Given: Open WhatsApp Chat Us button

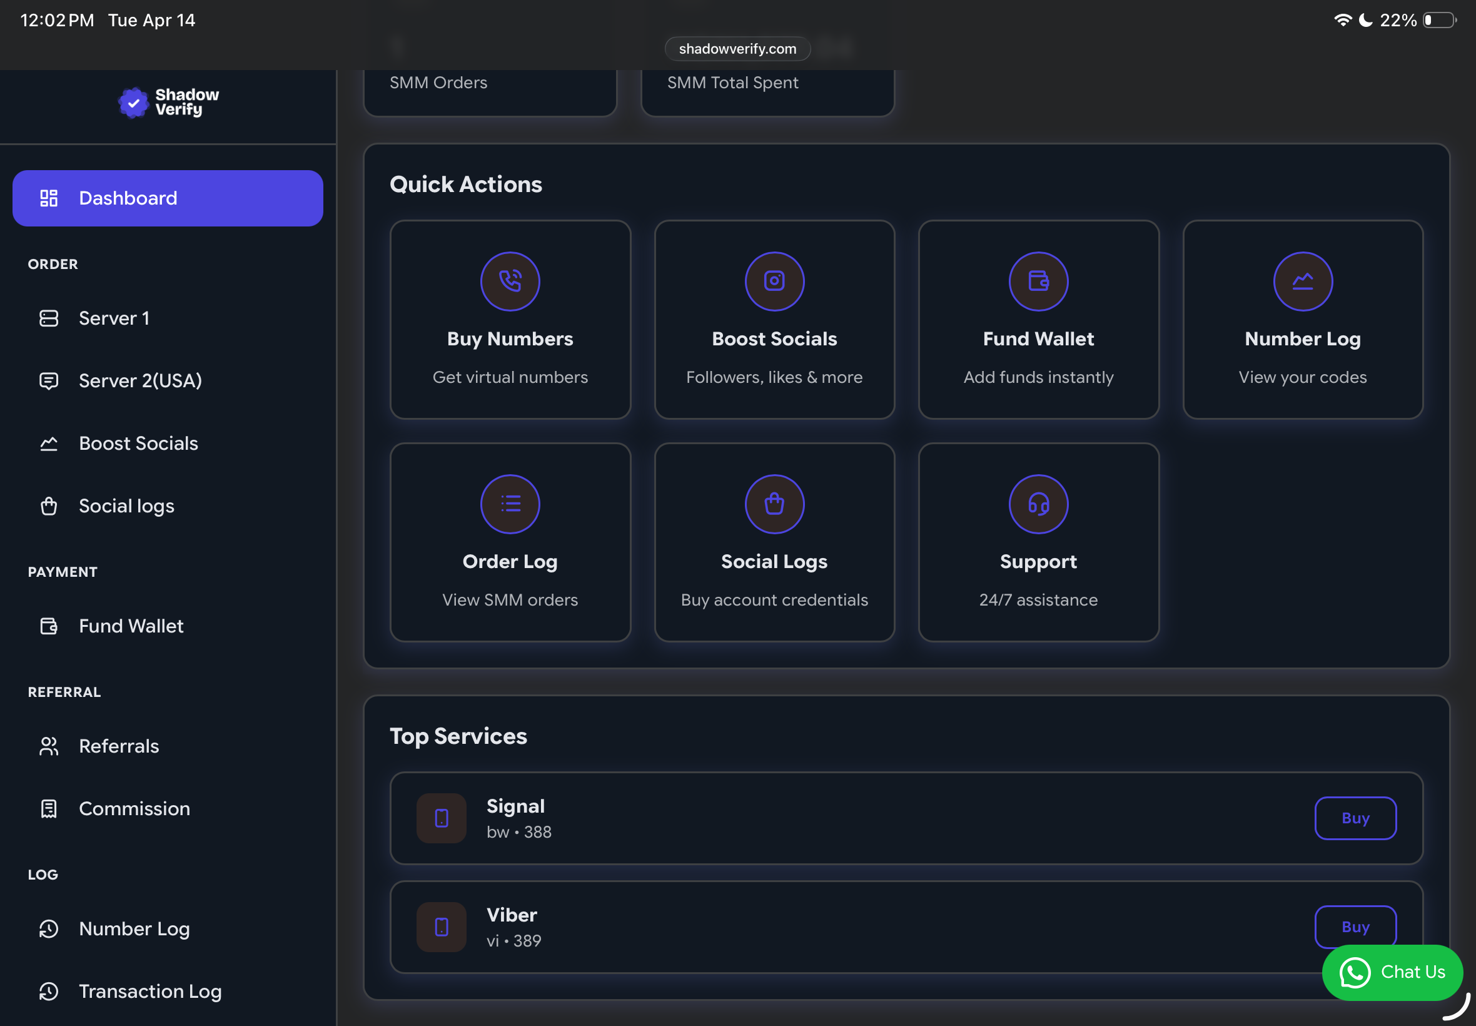Looking at the screenshot, I should [1392, 972].
